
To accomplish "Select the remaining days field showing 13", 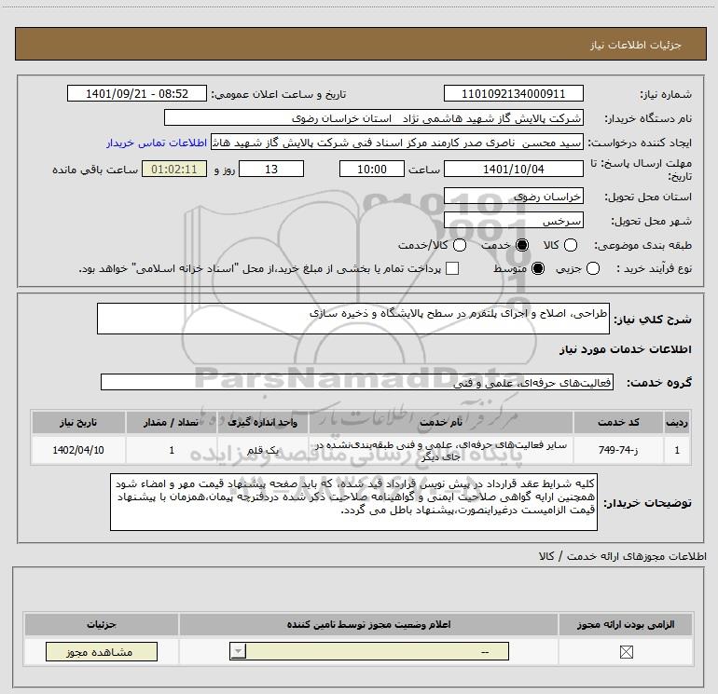I will pos(271,169).
